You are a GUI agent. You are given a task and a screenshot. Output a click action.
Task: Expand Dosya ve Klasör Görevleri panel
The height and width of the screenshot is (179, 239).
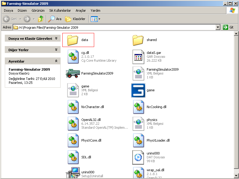(56, 39)
